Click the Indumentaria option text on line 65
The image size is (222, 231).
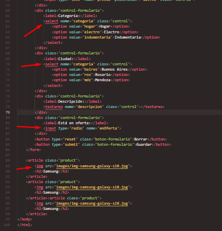[x=128, y=37]
